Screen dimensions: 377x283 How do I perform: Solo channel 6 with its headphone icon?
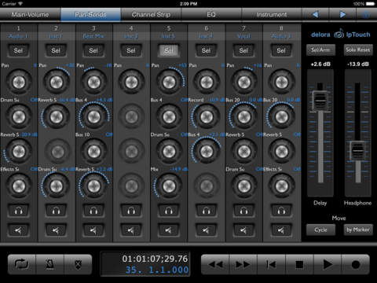[207, 211]
